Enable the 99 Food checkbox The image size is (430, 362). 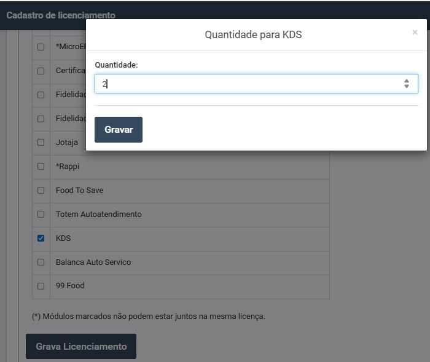point(41,286)
